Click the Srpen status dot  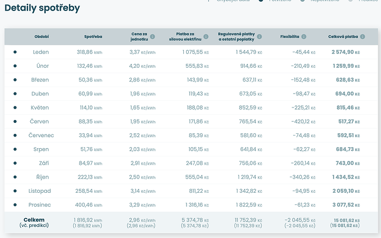coord(15,149)
